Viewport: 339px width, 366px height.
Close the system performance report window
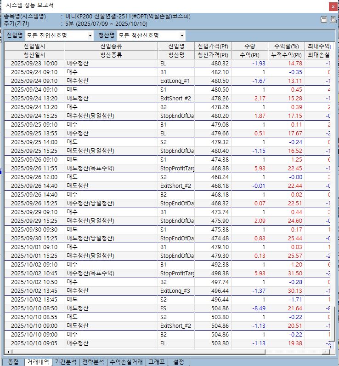[332, 6]
